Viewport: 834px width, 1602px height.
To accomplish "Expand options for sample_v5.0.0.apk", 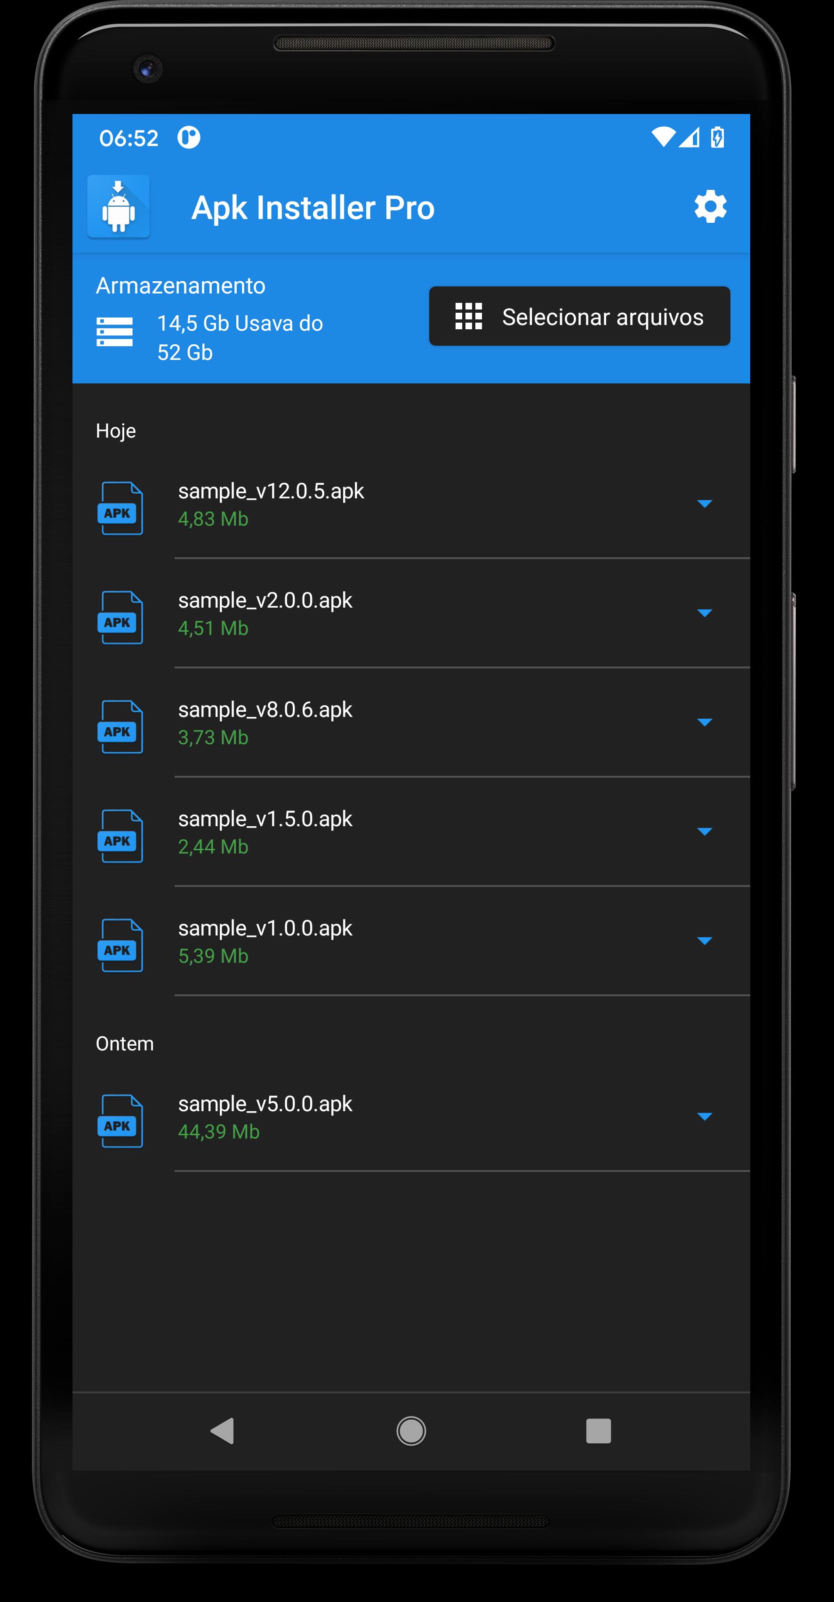I will pos(704,1116).
